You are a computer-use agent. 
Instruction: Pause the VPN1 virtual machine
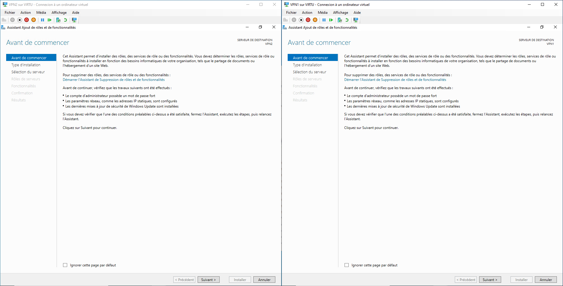coord(324,20)
